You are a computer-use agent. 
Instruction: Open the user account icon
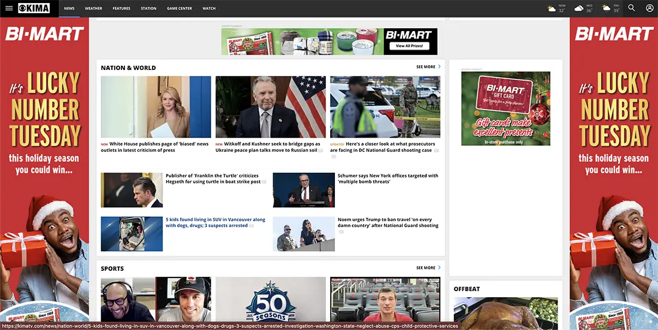click(x=650, y=8)
